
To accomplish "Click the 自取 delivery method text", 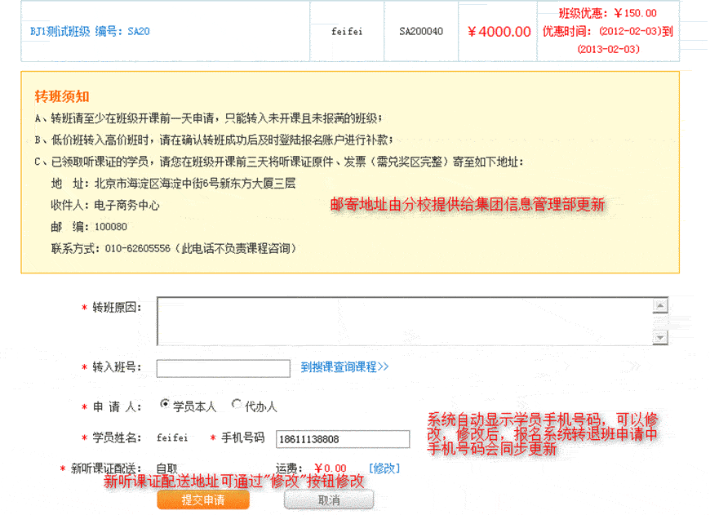I will point(167,468).
